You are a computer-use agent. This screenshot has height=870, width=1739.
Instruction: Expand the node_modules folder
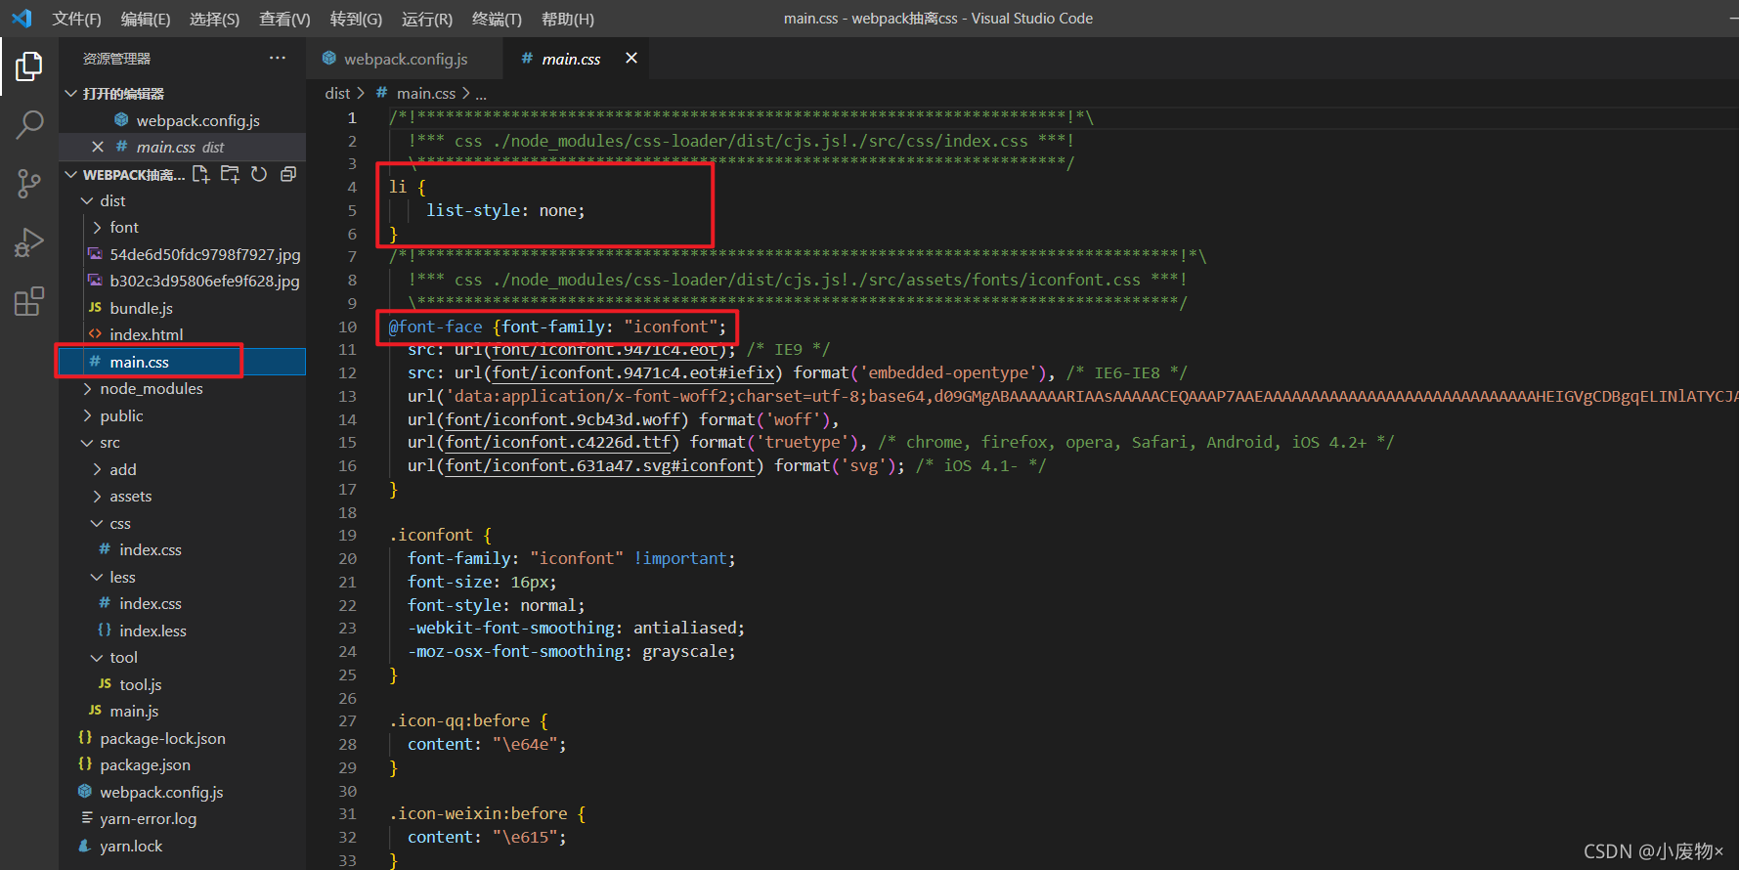click(182, 388)
